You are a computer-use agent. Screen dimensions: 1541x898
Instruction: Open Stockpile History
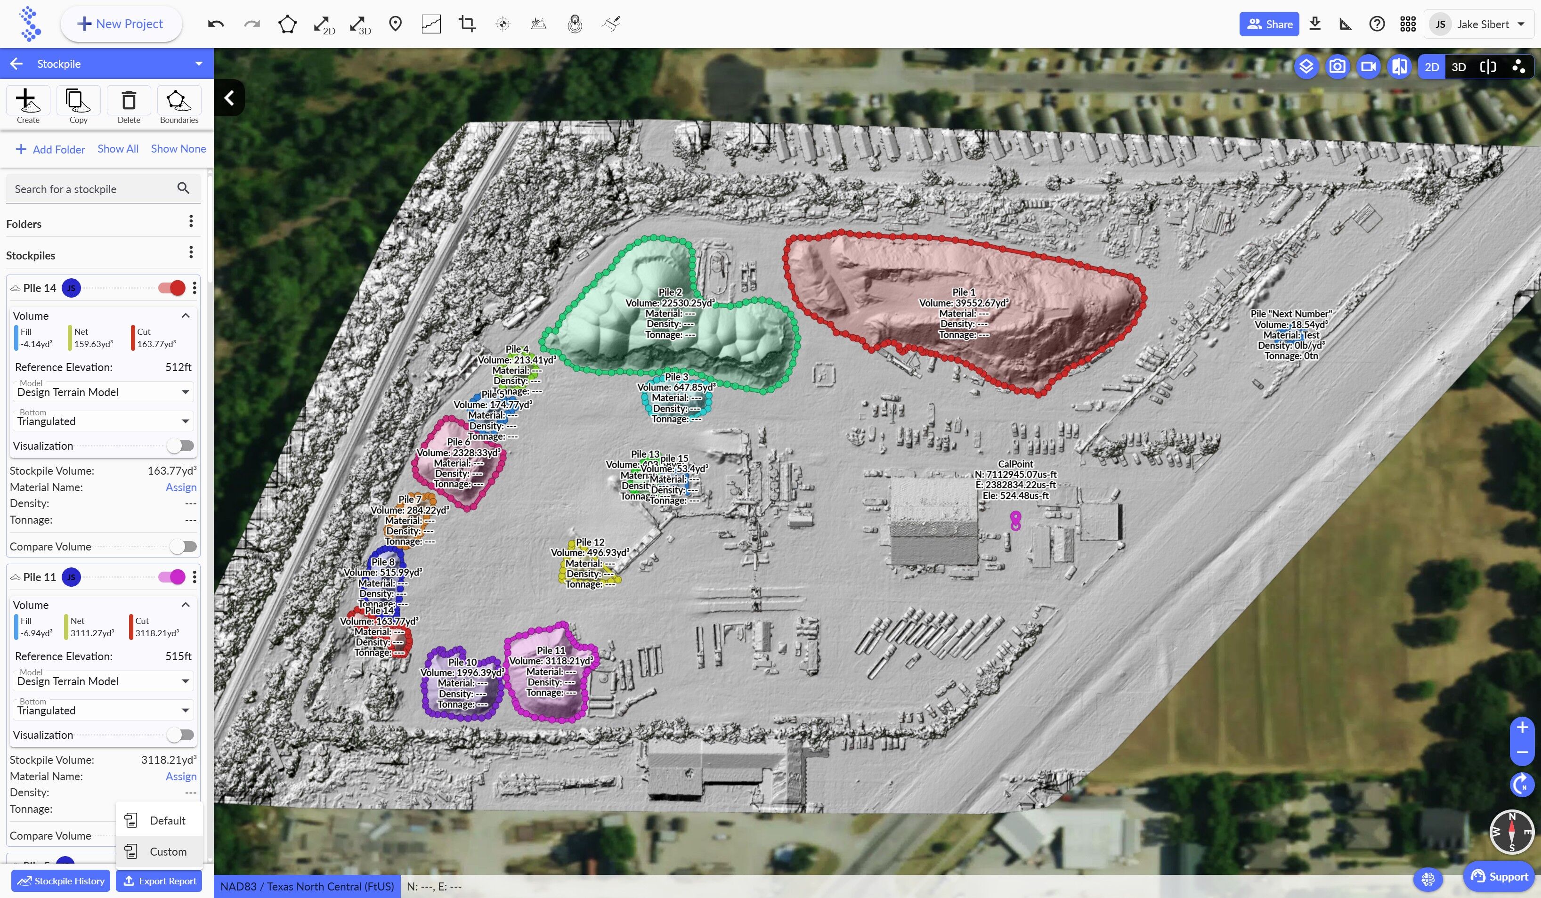(x=61, y=881)
